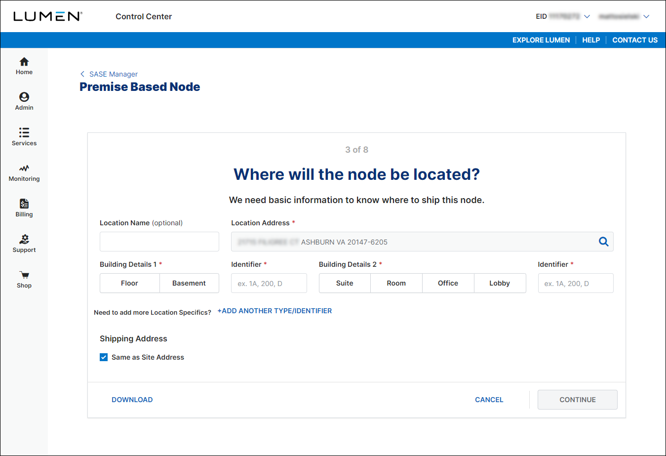The height and width of the screenshot is (456, 666).
Task: Click the Lumen logo
Action: pyautogui.click(x=48, y=16)
